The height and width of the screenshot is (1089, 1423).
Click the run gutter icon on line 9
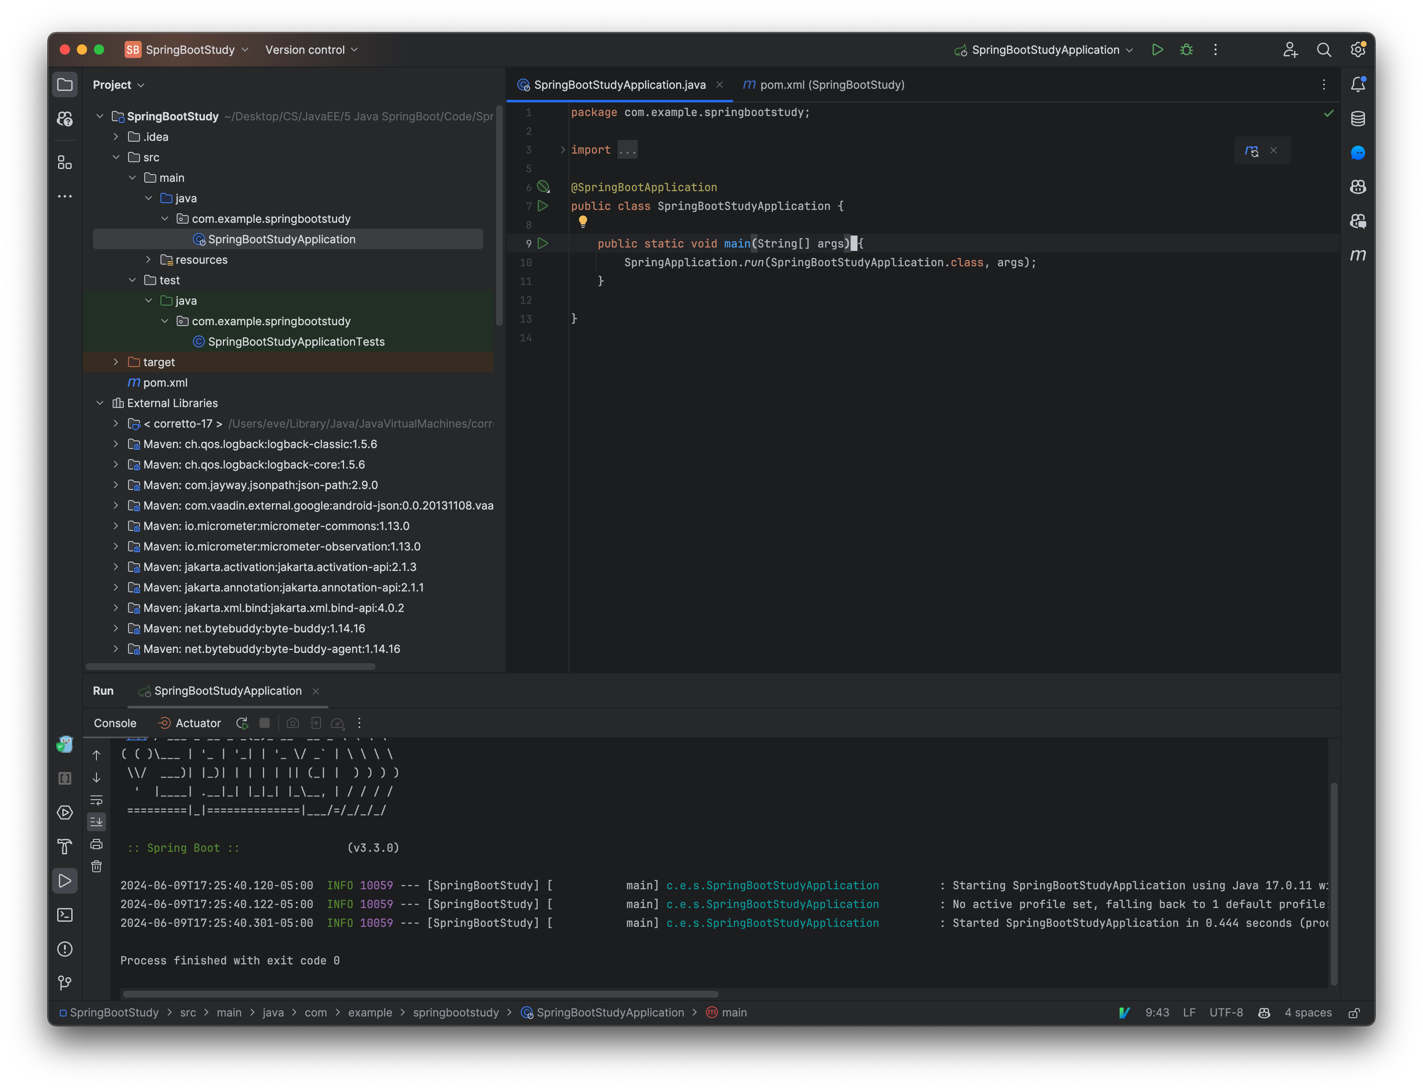543,243
